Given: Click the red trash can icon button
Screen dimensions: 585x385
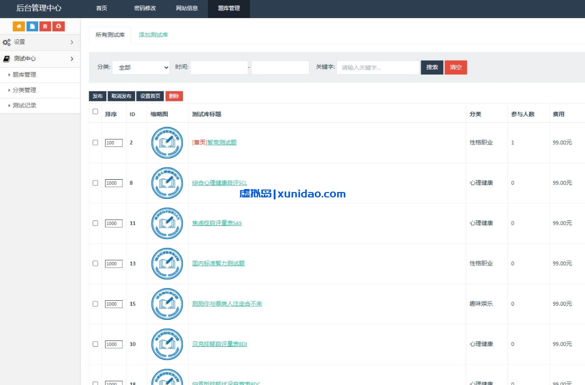Looking at the screenshot, I should coord(45,26).
